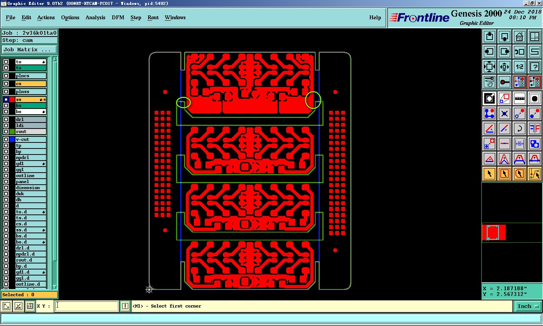Open the Job Matrix ... selector
This screenshot has height=326, width=543.
[x=29, y=49]
